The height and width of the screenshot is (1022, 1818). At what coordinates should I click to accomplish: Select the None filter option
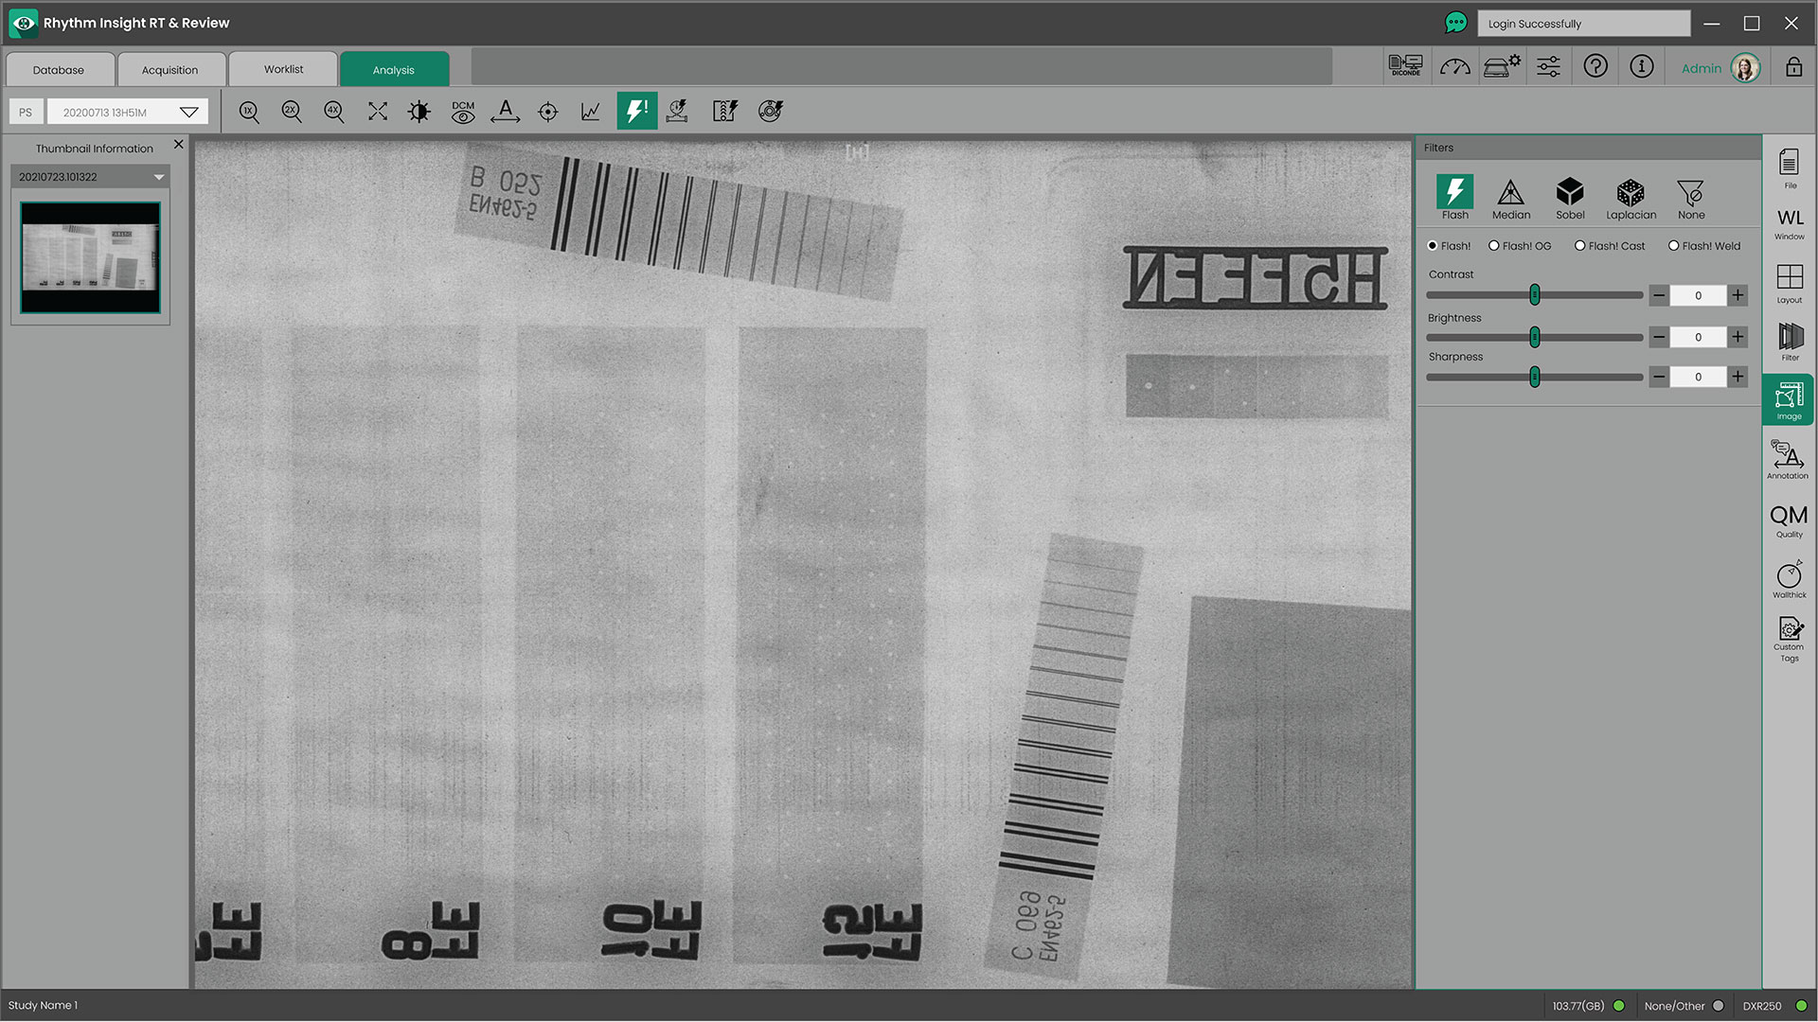click(x=1691, y=199)
